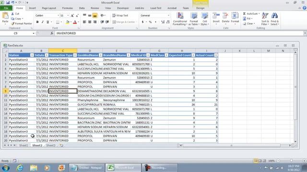Toggle Bold formatting
The width and height of the screenshot is (307, 172).
click(x=37, y=22)
